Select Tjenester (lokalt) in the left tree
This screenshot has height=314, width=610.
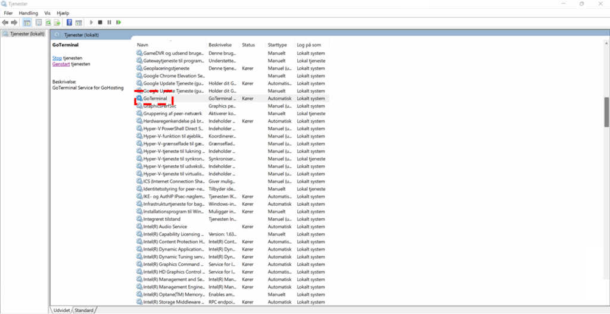point(27,34)
